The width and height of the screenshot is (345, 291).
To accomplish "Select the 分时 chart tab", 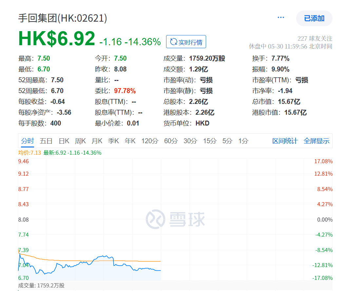I will pos(28,141).
